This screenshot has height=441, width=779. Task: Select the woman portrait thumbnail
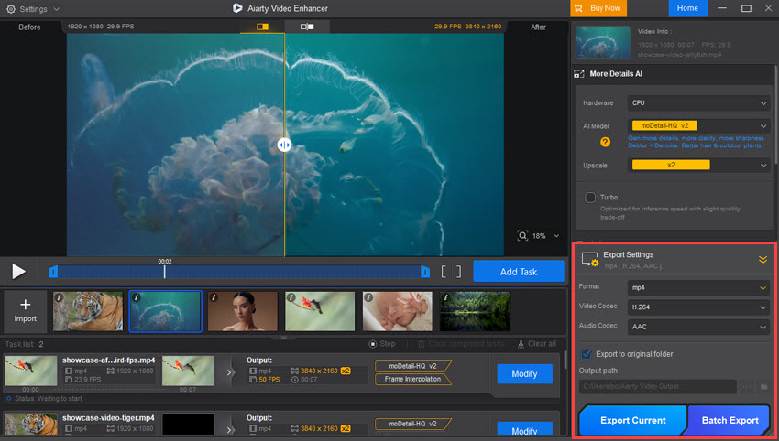tap(243, 311)
